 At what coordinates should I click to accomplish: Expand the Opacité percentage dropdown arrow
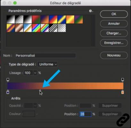(35, 106)
